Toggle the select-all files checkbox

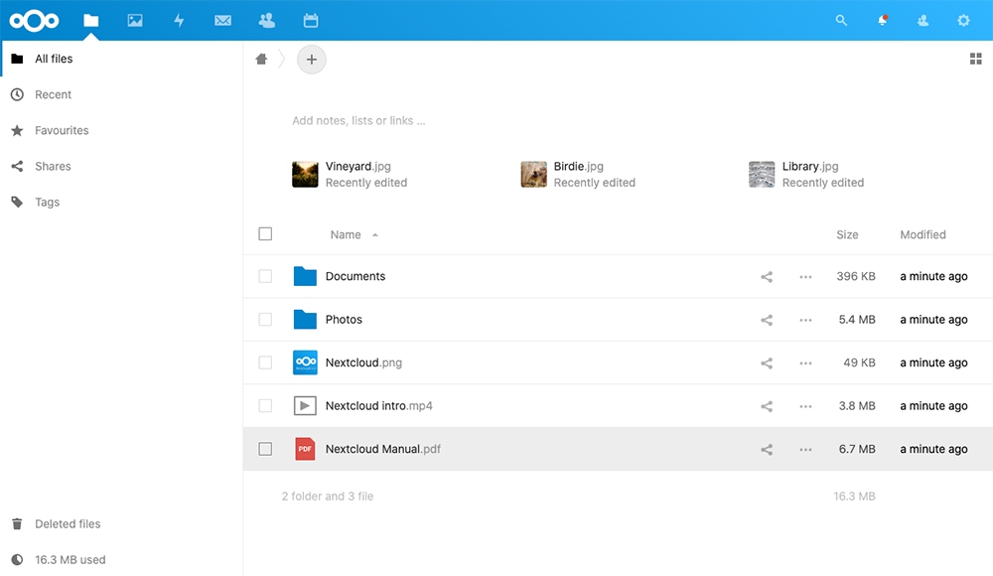[x=265, y=233]
